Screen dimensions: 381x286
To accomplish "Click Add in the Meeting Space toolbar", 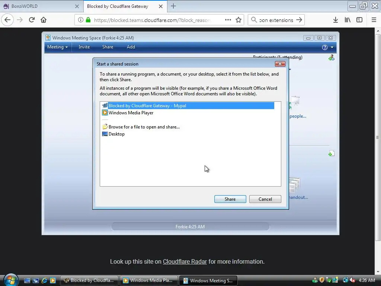I will click(131, 47).
